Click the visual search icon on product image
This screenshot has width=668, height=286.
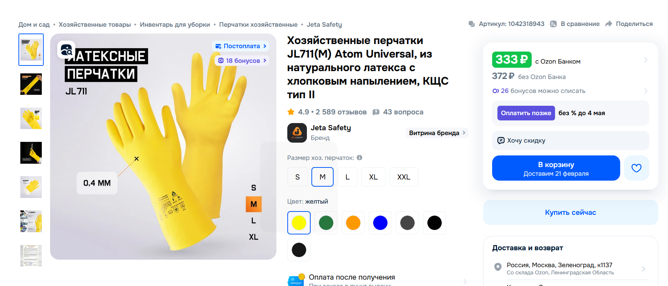[x=66, y=50]
